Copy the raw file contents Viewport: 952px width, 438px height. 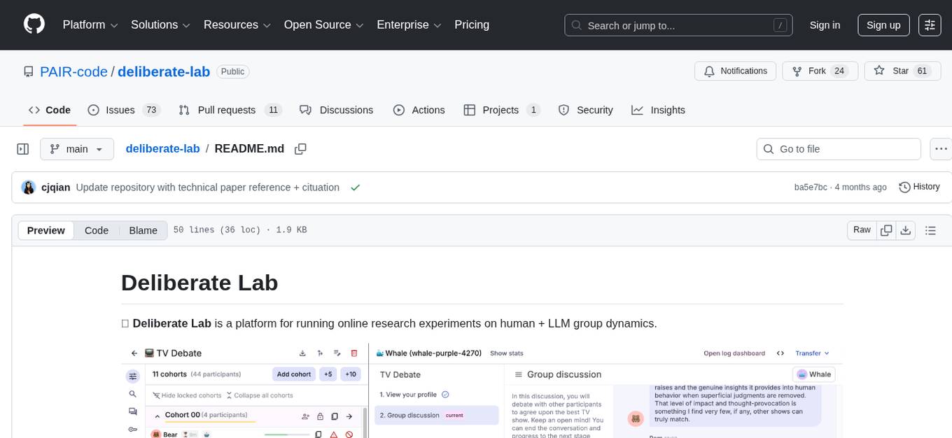click(x=886, y=229)
